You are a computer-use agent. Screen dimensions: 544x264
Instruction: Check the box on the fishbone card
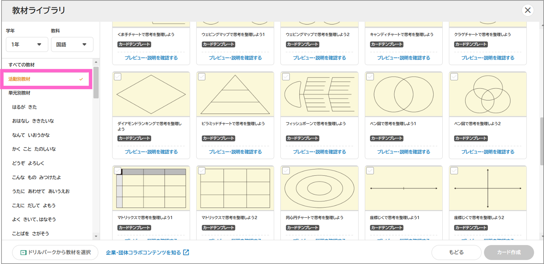tap(286, 77)
